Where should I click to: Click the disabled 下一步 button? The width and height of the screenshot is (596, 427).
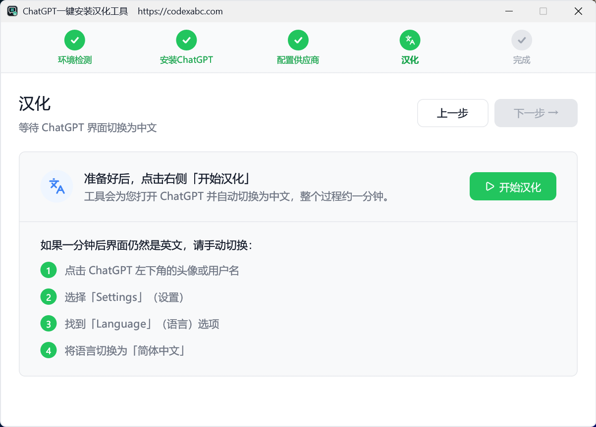point(536,113)
